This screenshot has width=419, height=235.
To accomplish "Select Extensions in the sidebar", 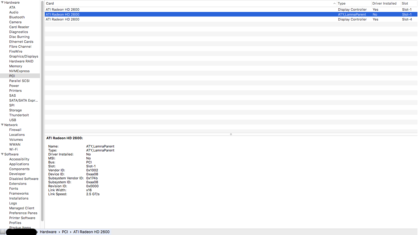I will [x=18, y=184].
